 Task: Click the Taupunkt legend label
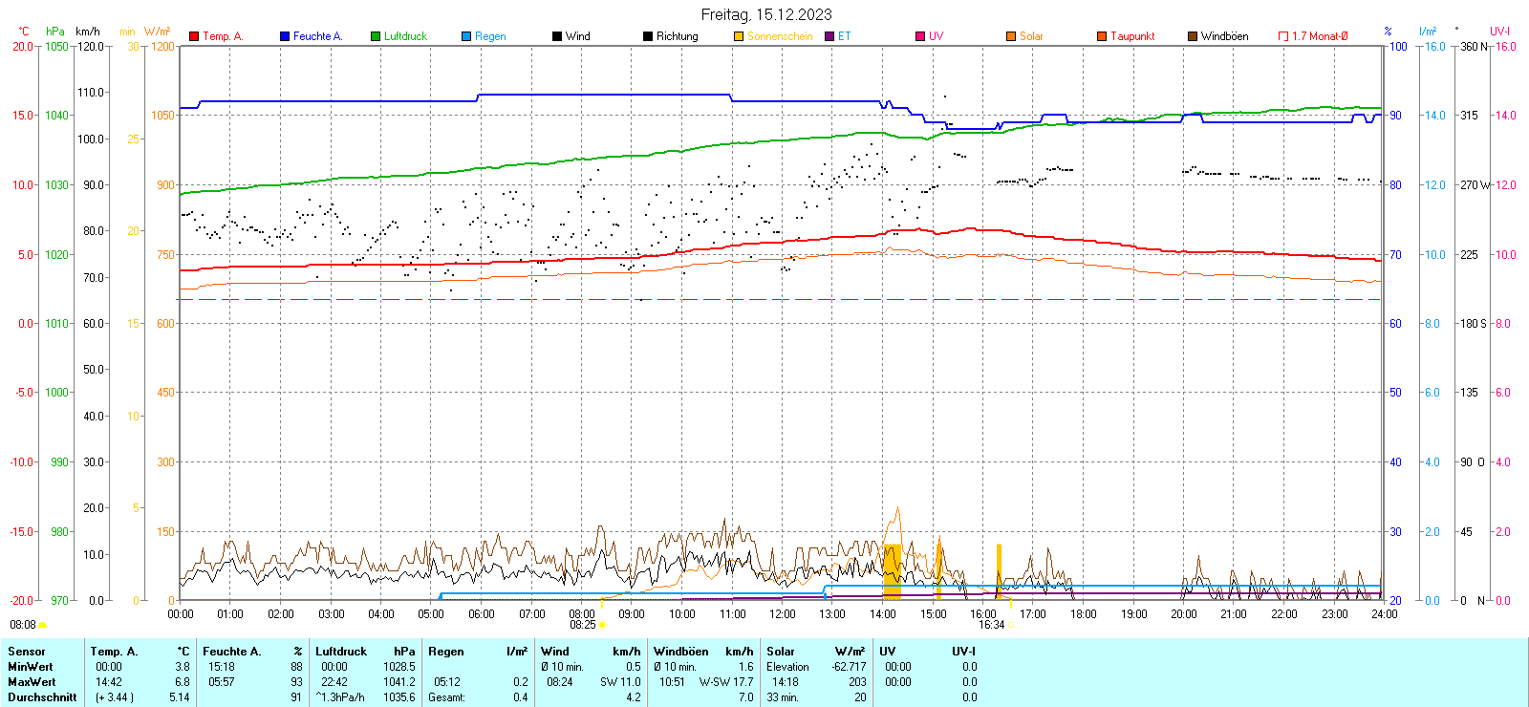1132,36
